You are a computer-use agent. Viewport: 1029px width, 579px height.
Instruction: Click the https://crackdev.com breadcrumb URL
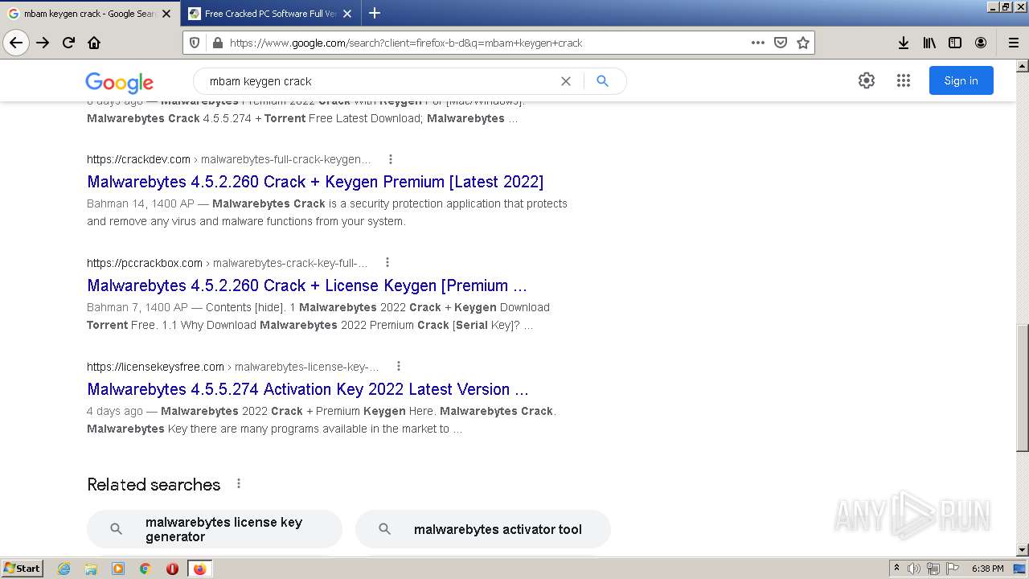138,159
